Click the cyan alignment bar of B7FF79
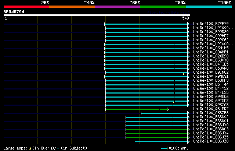235x151 pixels. pyautogui.click(x=146, y=24)
